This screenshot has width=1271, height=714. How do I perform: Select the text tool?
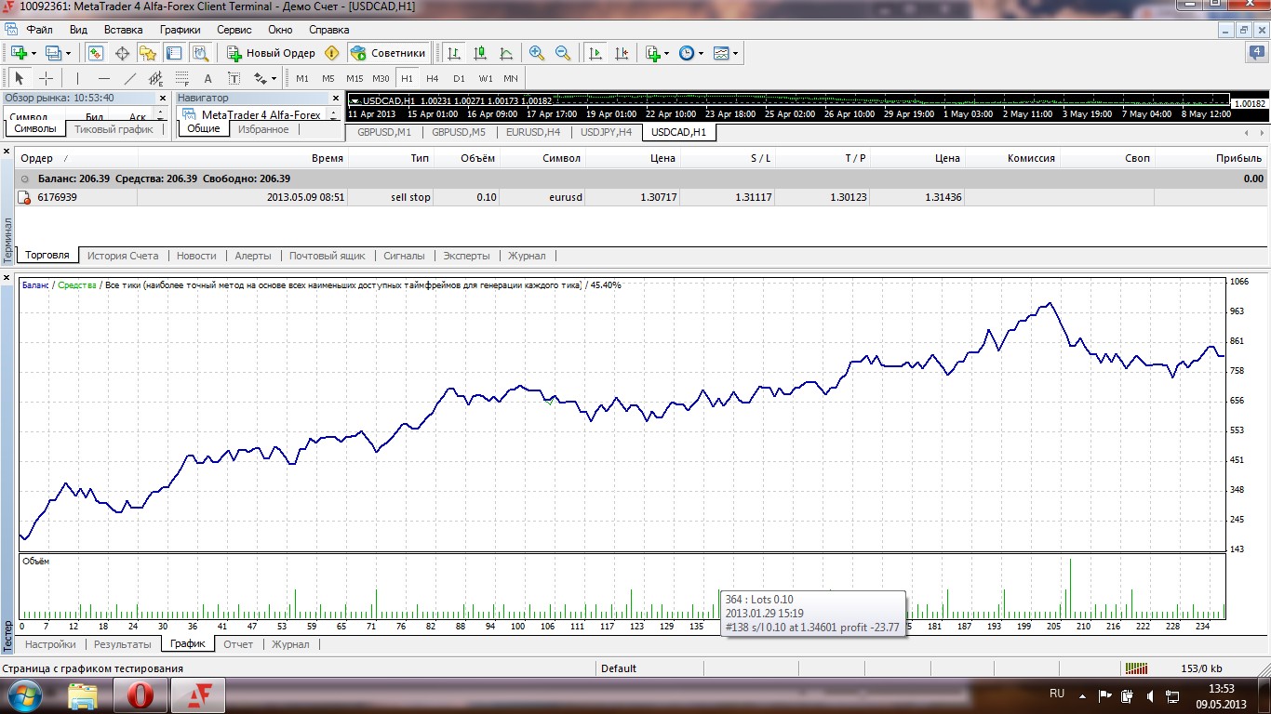click(x=208, y=78)
